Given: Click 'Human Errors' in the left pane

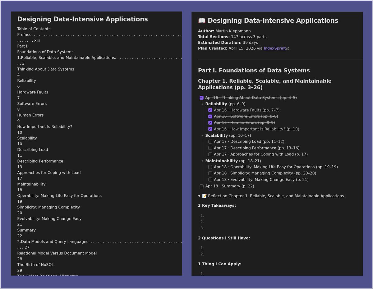Looking at the screenshot, I should 30,115.
